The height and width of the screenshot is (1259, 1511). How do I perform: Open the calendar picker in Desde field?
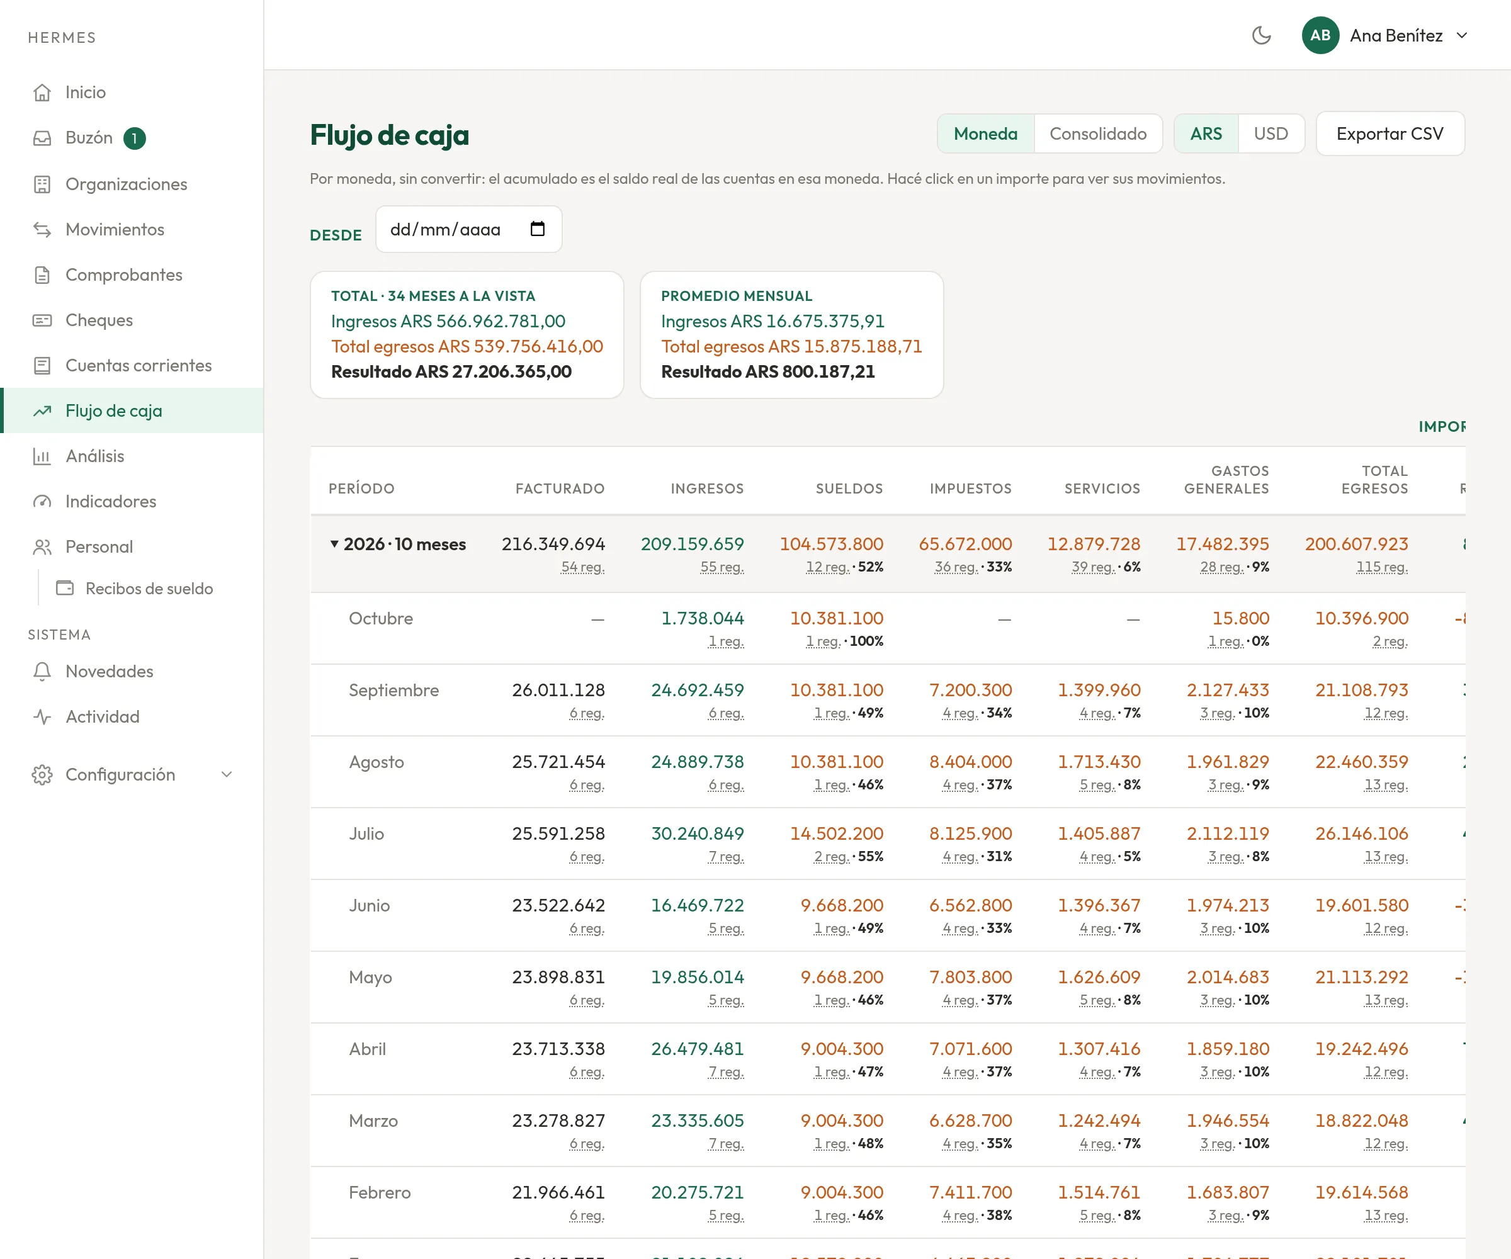click(x=538, y=229)
